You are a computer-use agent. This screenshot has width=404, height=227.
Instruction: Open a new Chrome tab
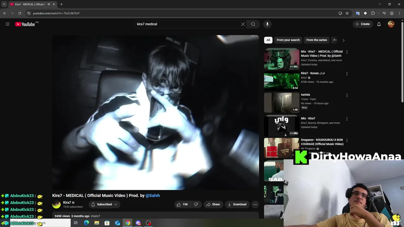click(x=61, y=4)
